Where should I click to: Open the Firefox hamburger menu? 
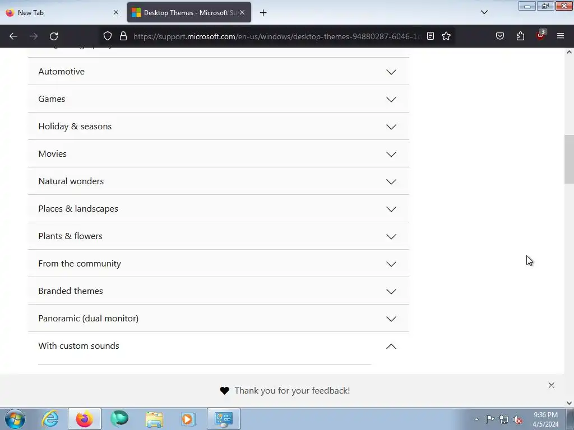point(561,36)
